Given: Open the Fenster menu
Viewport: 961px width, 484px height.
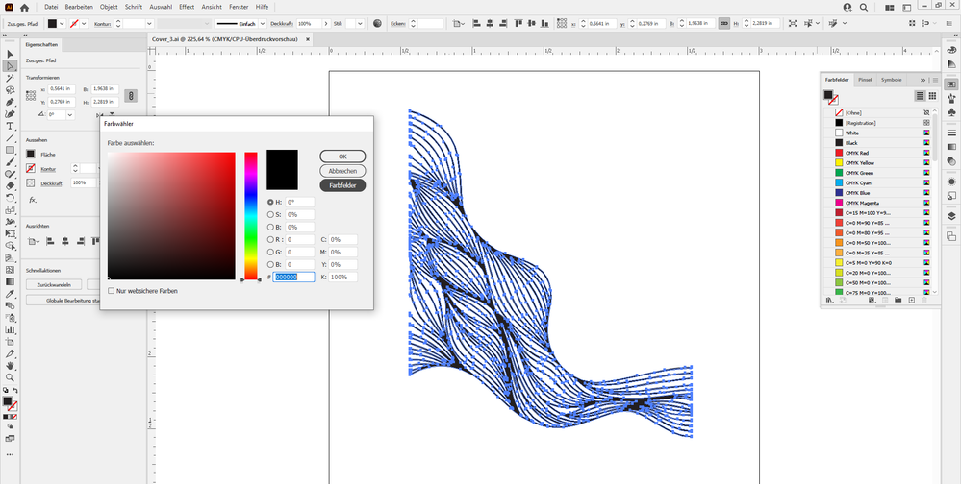Looking at the screenshot, I should click(239, 7).
